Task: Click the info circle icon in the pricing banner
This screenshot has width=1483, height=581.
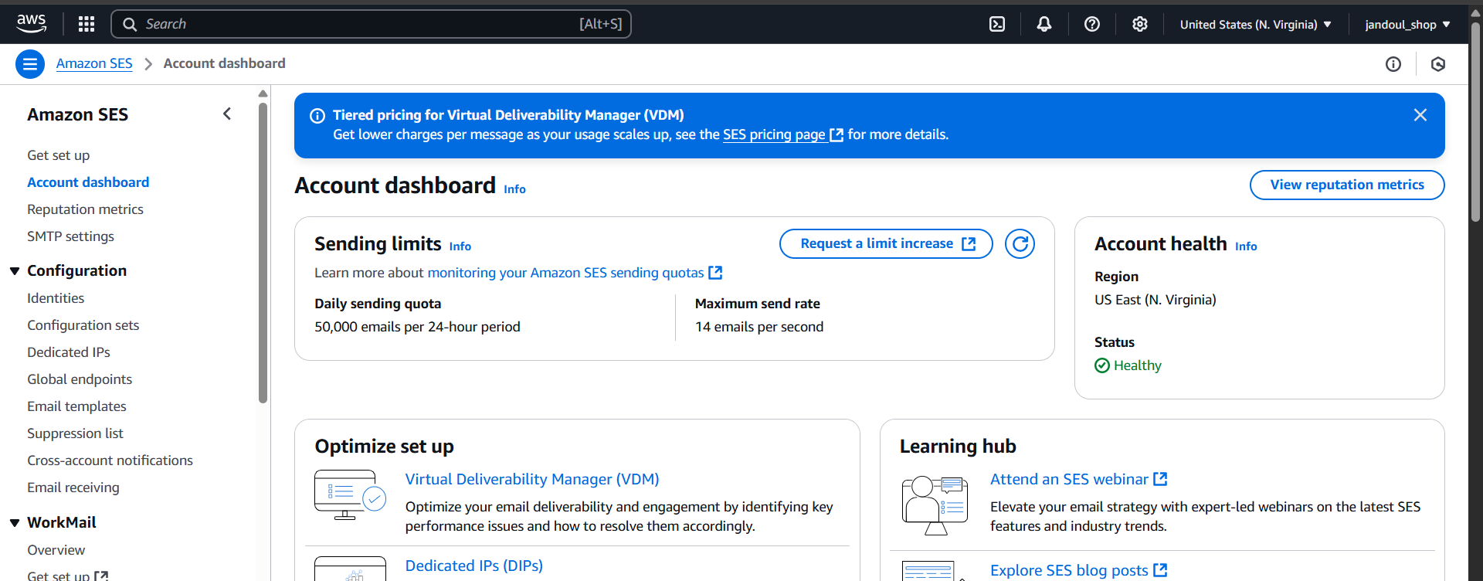Action: (317, 116)
